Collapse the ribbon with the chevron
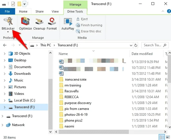This screenshot has height=140, width=171. pos(163,11)
